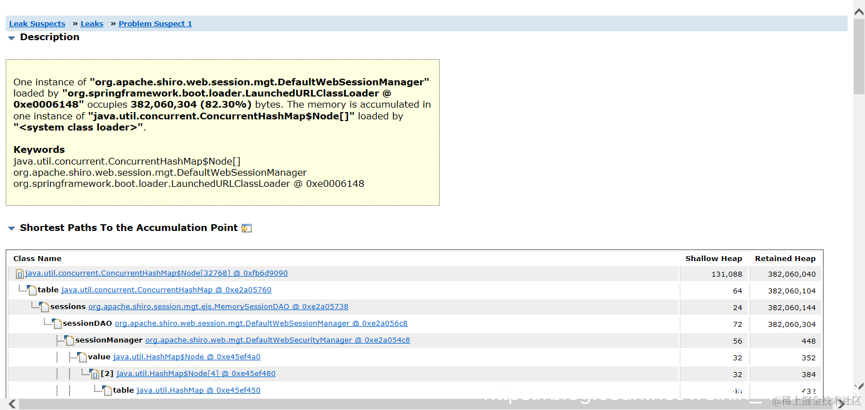Open java.util.HashMap$Node[4] @ 0xe45ef480 link
This screenshot has width=865, height=410.
pos(196,374)
